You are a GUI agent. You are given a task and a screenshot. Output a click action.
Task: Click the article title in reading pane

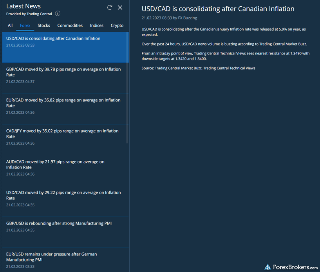[218, 9]
